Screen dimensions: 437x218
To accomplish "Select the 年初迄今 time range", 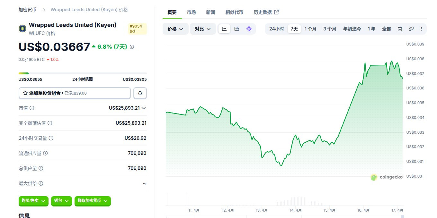I will [352, 29].
